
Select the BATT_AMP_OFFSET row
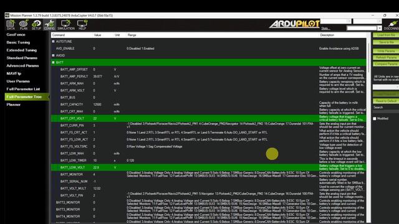pos(208,69)
